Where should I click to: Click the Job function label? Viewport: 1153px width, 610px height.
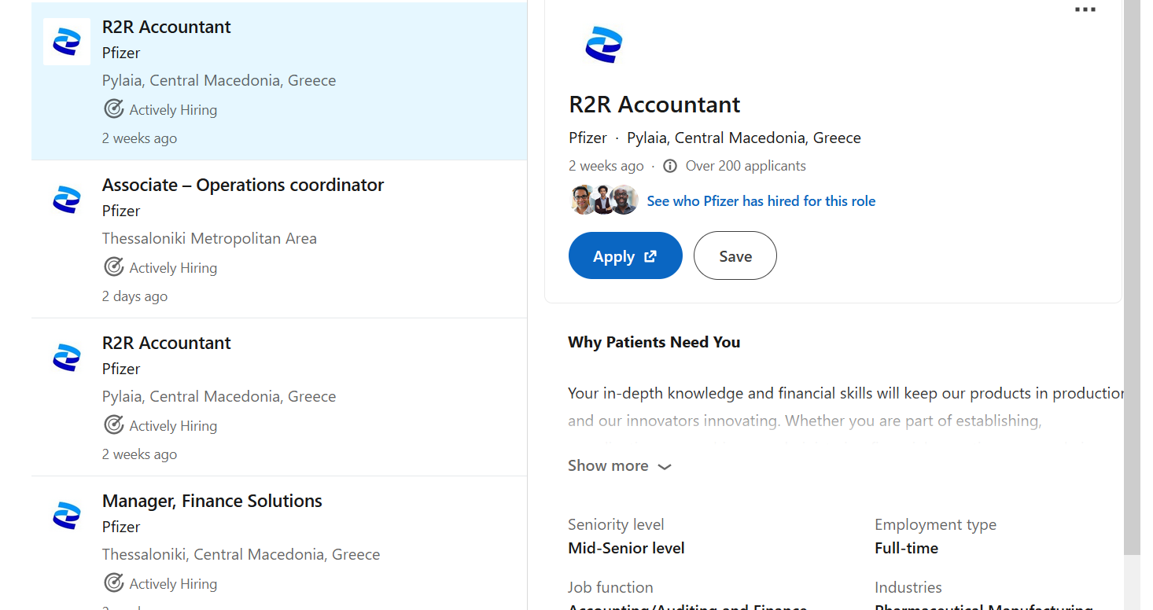click(x=610, y=587)
